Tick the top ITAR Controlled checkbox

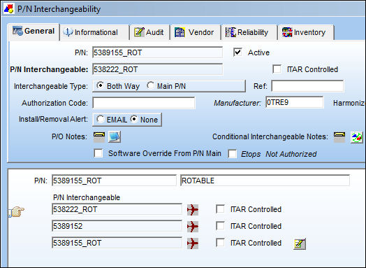[x=277, y=69]
